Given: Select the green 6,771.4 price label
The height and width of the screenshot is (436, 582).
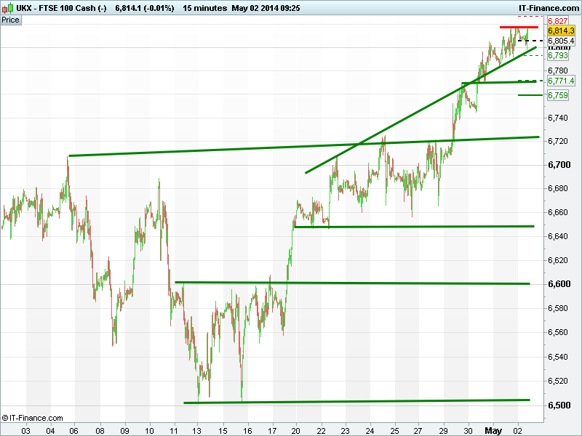Looking at the screenshot, I should click(560, 81).
